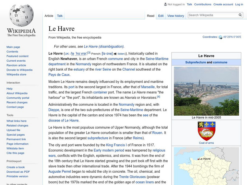
Task: Open Related changes link
Action: point(17,125)
